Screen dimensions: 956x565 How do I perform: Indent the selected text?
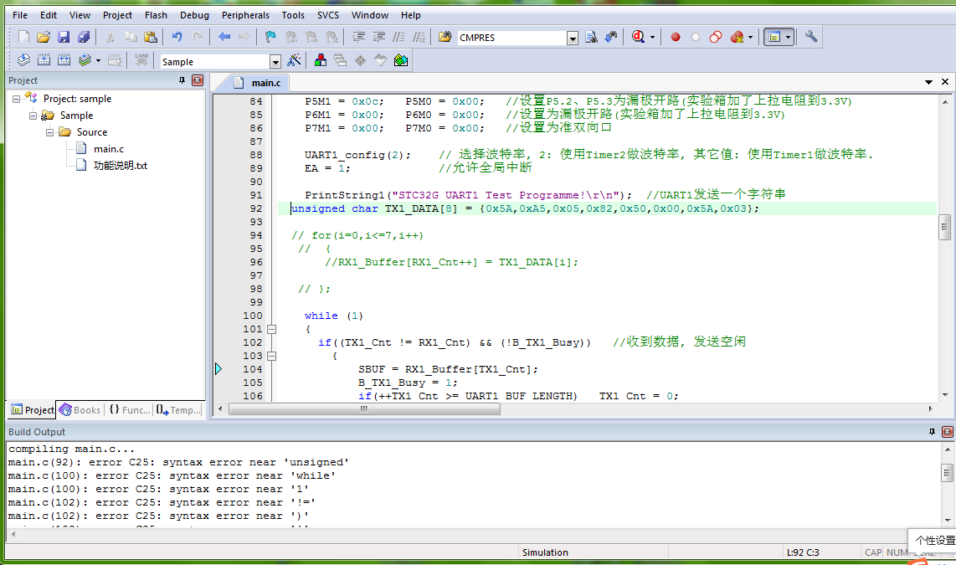[x=358, y=37]
